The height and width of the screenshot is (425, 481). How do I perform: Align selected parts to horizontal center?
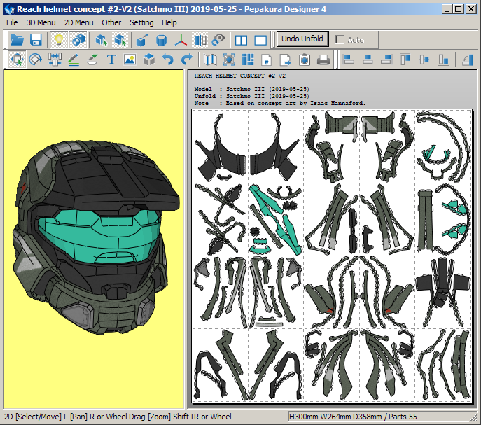(368, 60)
